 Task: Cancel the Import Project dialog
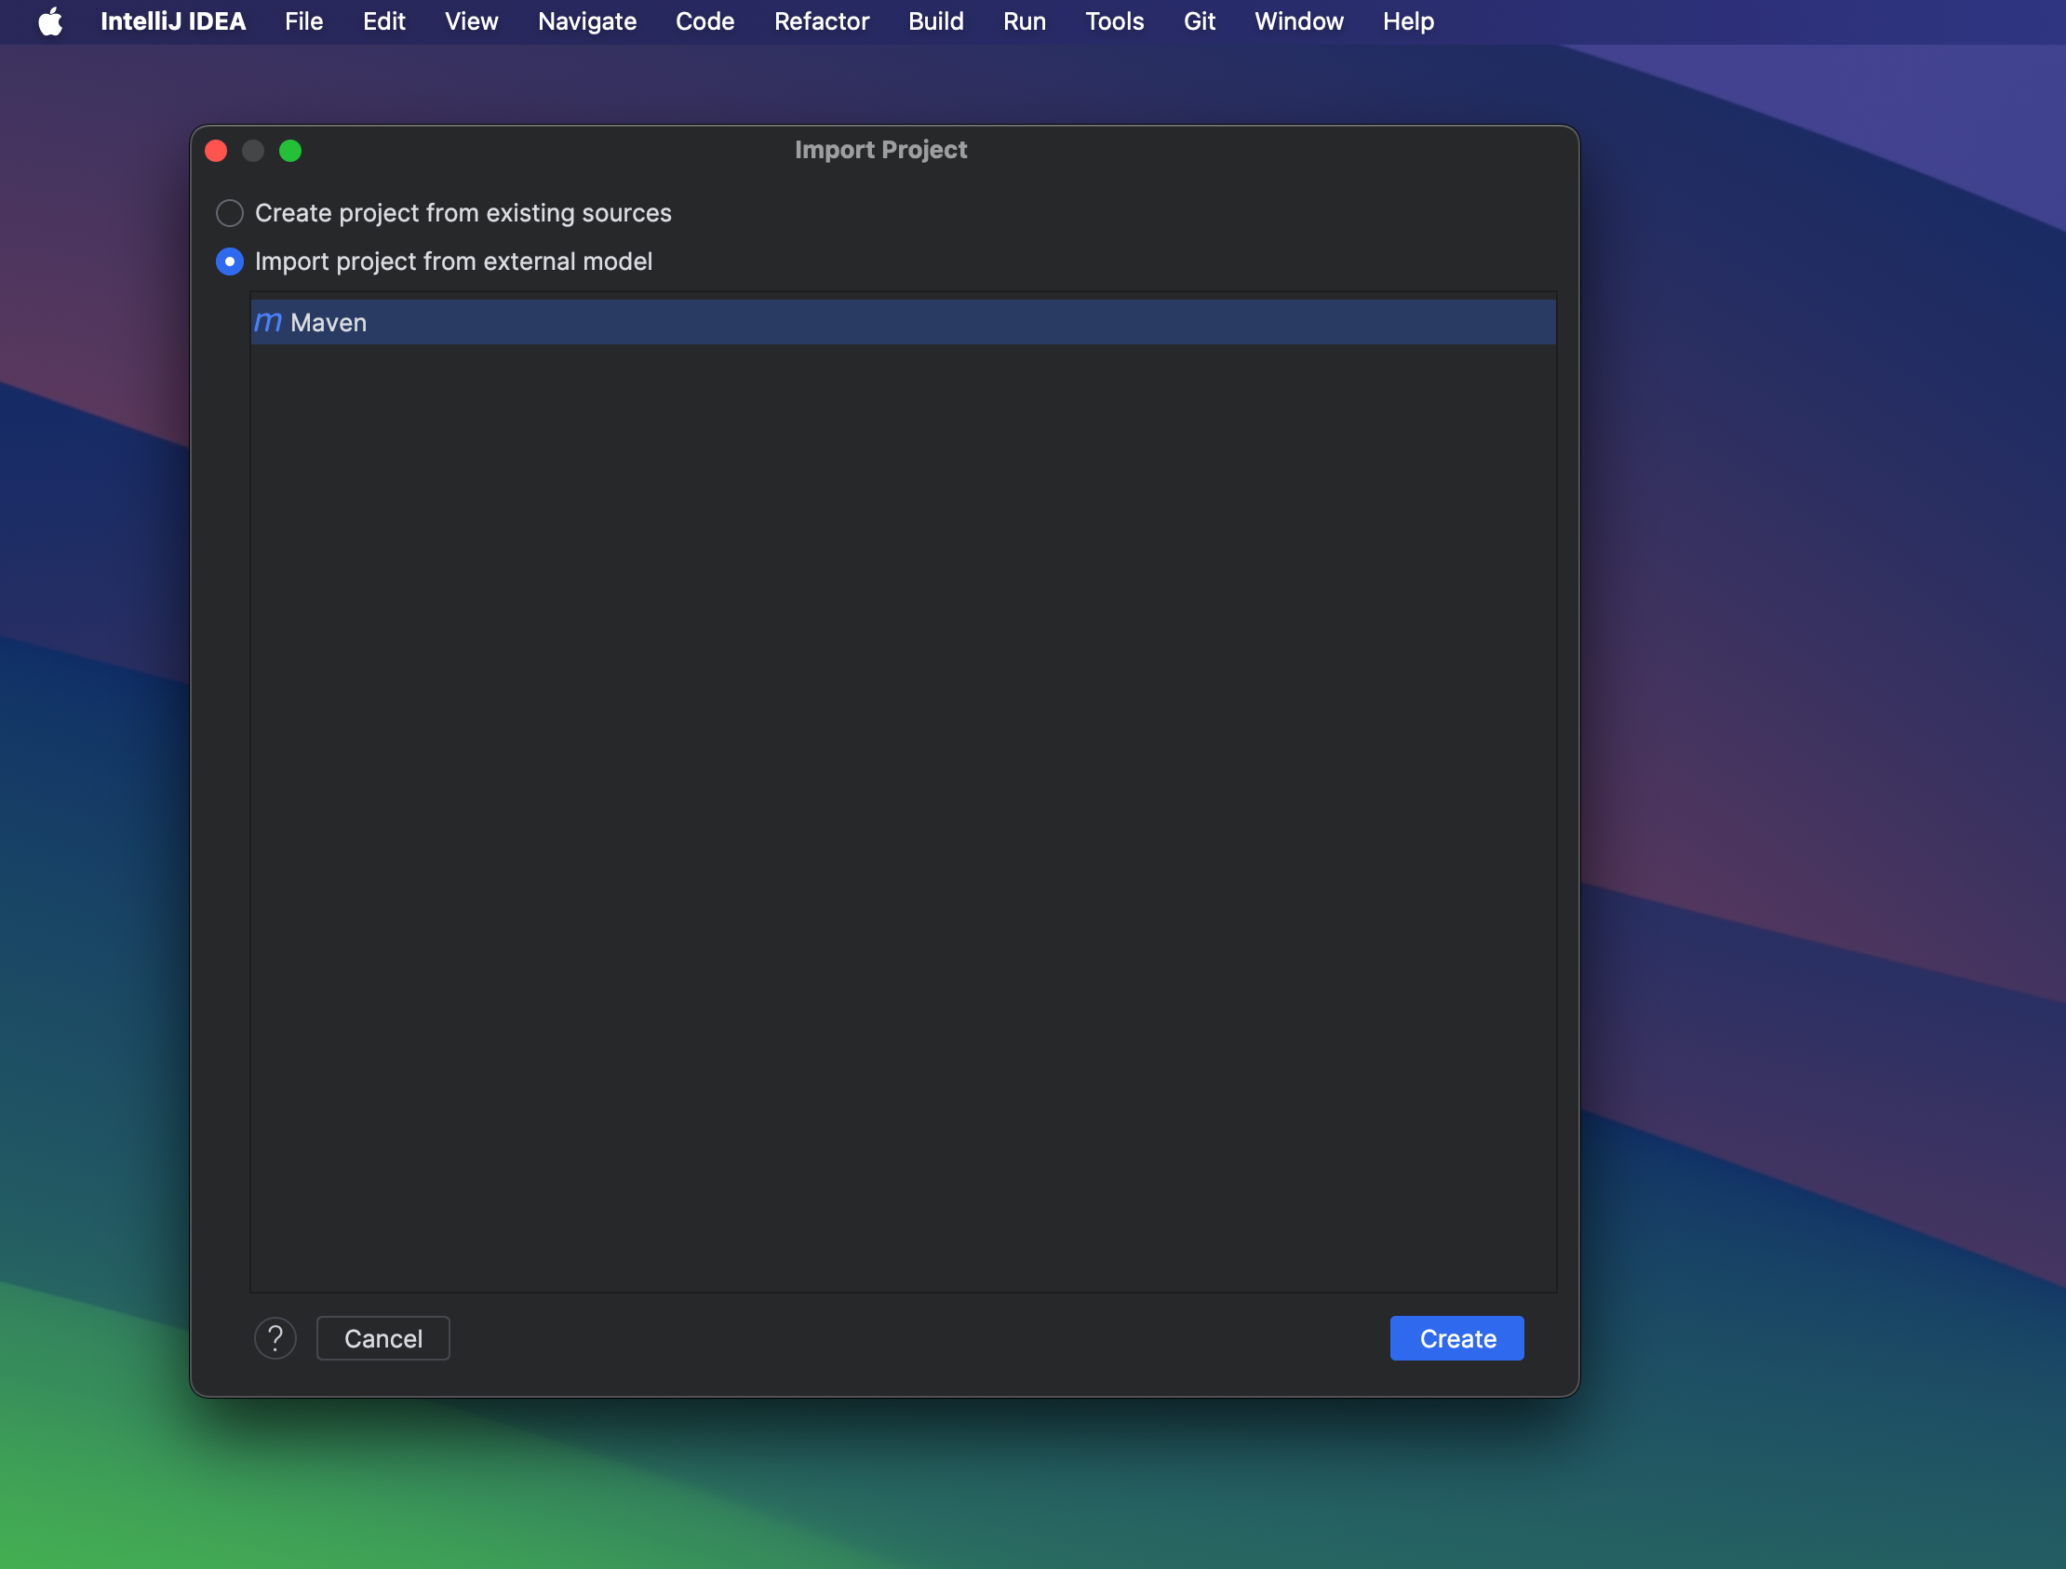382,1338
